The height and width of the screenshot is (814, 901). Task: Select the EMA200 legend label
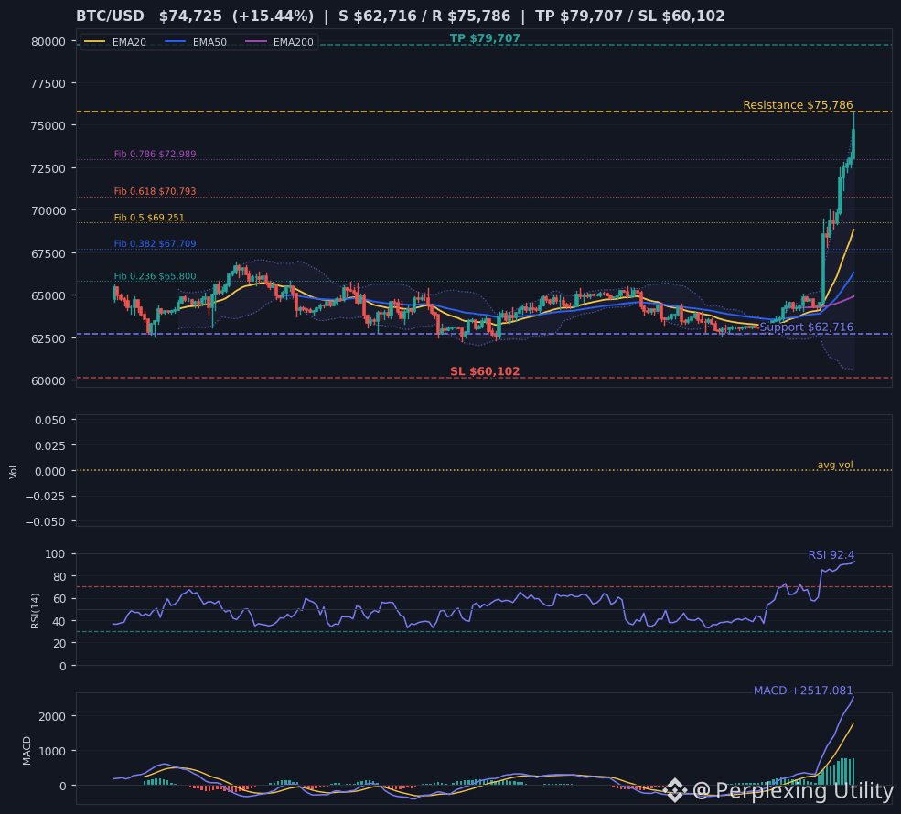click(293, 42)
